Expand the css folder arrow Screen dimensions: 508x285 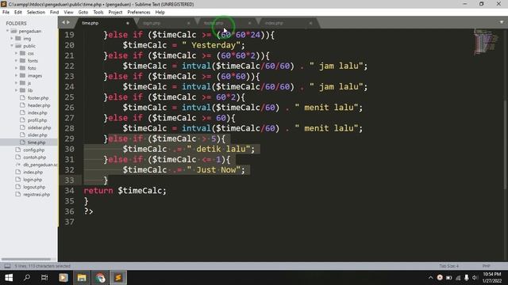[17, 53]
